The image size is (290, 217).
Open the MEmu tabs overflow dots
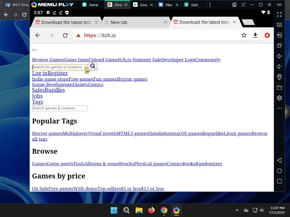click(210, 5)
